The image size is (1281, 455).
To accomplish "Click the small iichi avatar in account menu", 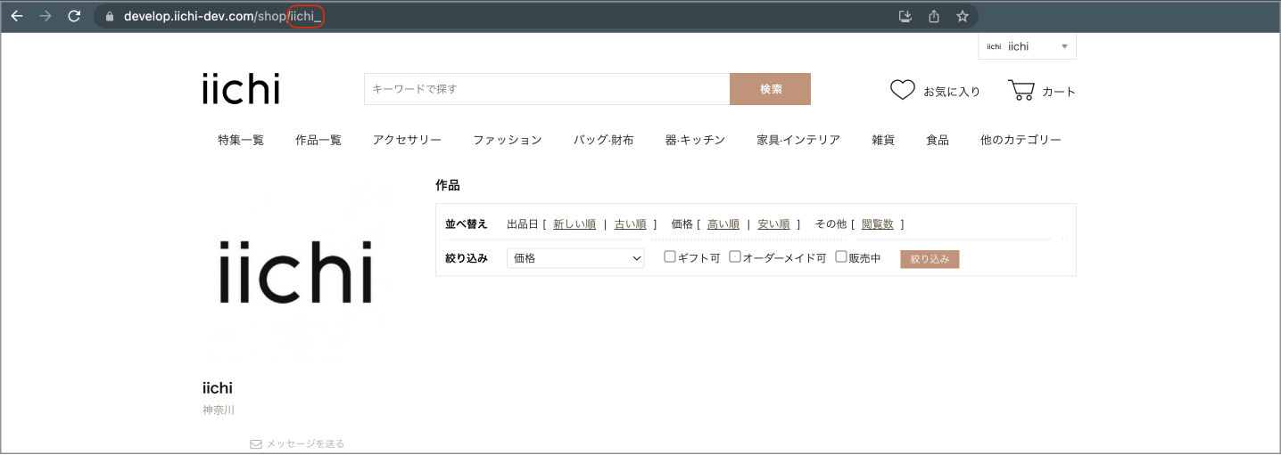I will pos(994,46).
